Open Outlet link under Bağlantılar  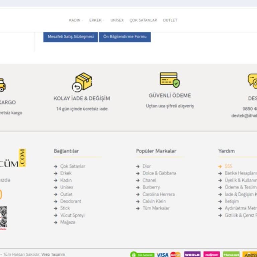(x=66, y=194)
